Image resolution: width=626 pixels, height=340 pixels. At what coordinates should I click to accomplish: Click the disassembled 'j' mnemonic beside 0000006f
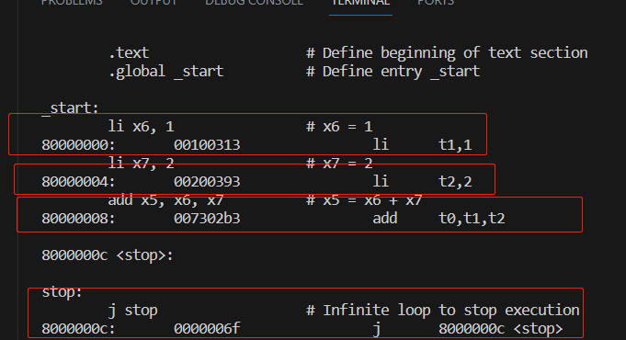click(376, 329)
